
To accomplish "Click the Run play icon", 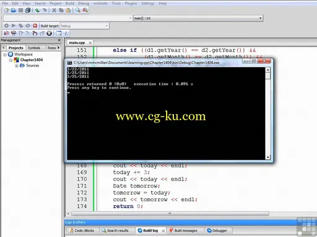I will point(14,25).
